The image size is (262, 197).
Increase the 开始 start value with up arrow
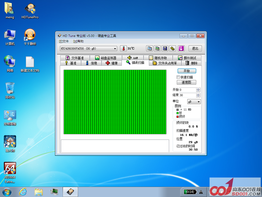point(198,88)
